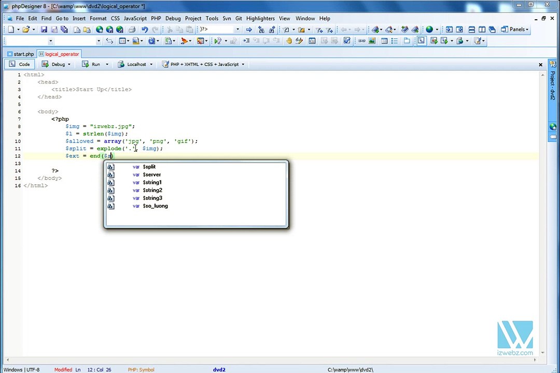The width and height of the screenshot is (560, 373).
Task: Undo the last edit
Action: point(145,30)
